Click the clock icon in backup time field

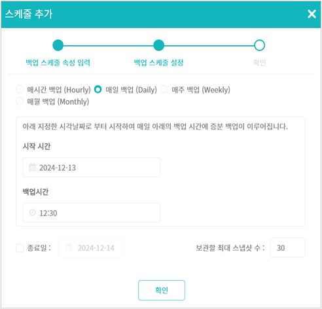33,213
